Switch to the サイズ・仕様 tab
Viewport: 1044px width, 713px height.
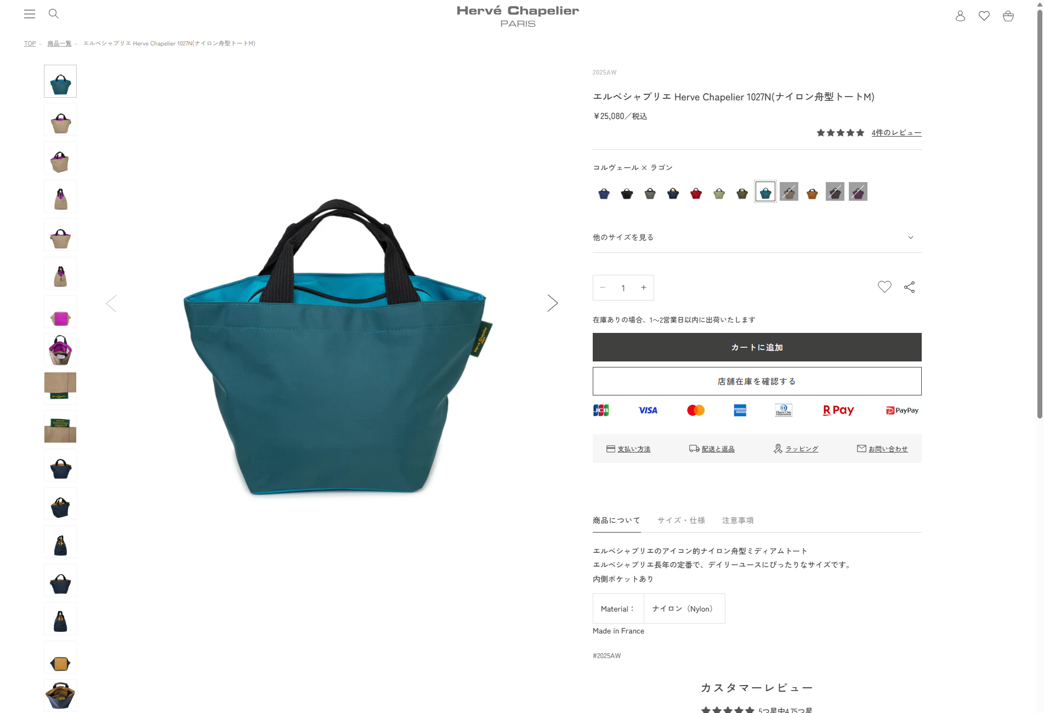[x=682, y=520]
